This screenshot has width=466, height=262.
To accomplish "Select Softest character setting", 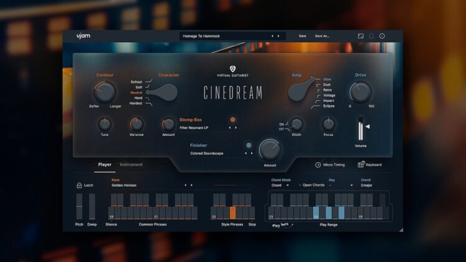I will [x=137, y=82].
